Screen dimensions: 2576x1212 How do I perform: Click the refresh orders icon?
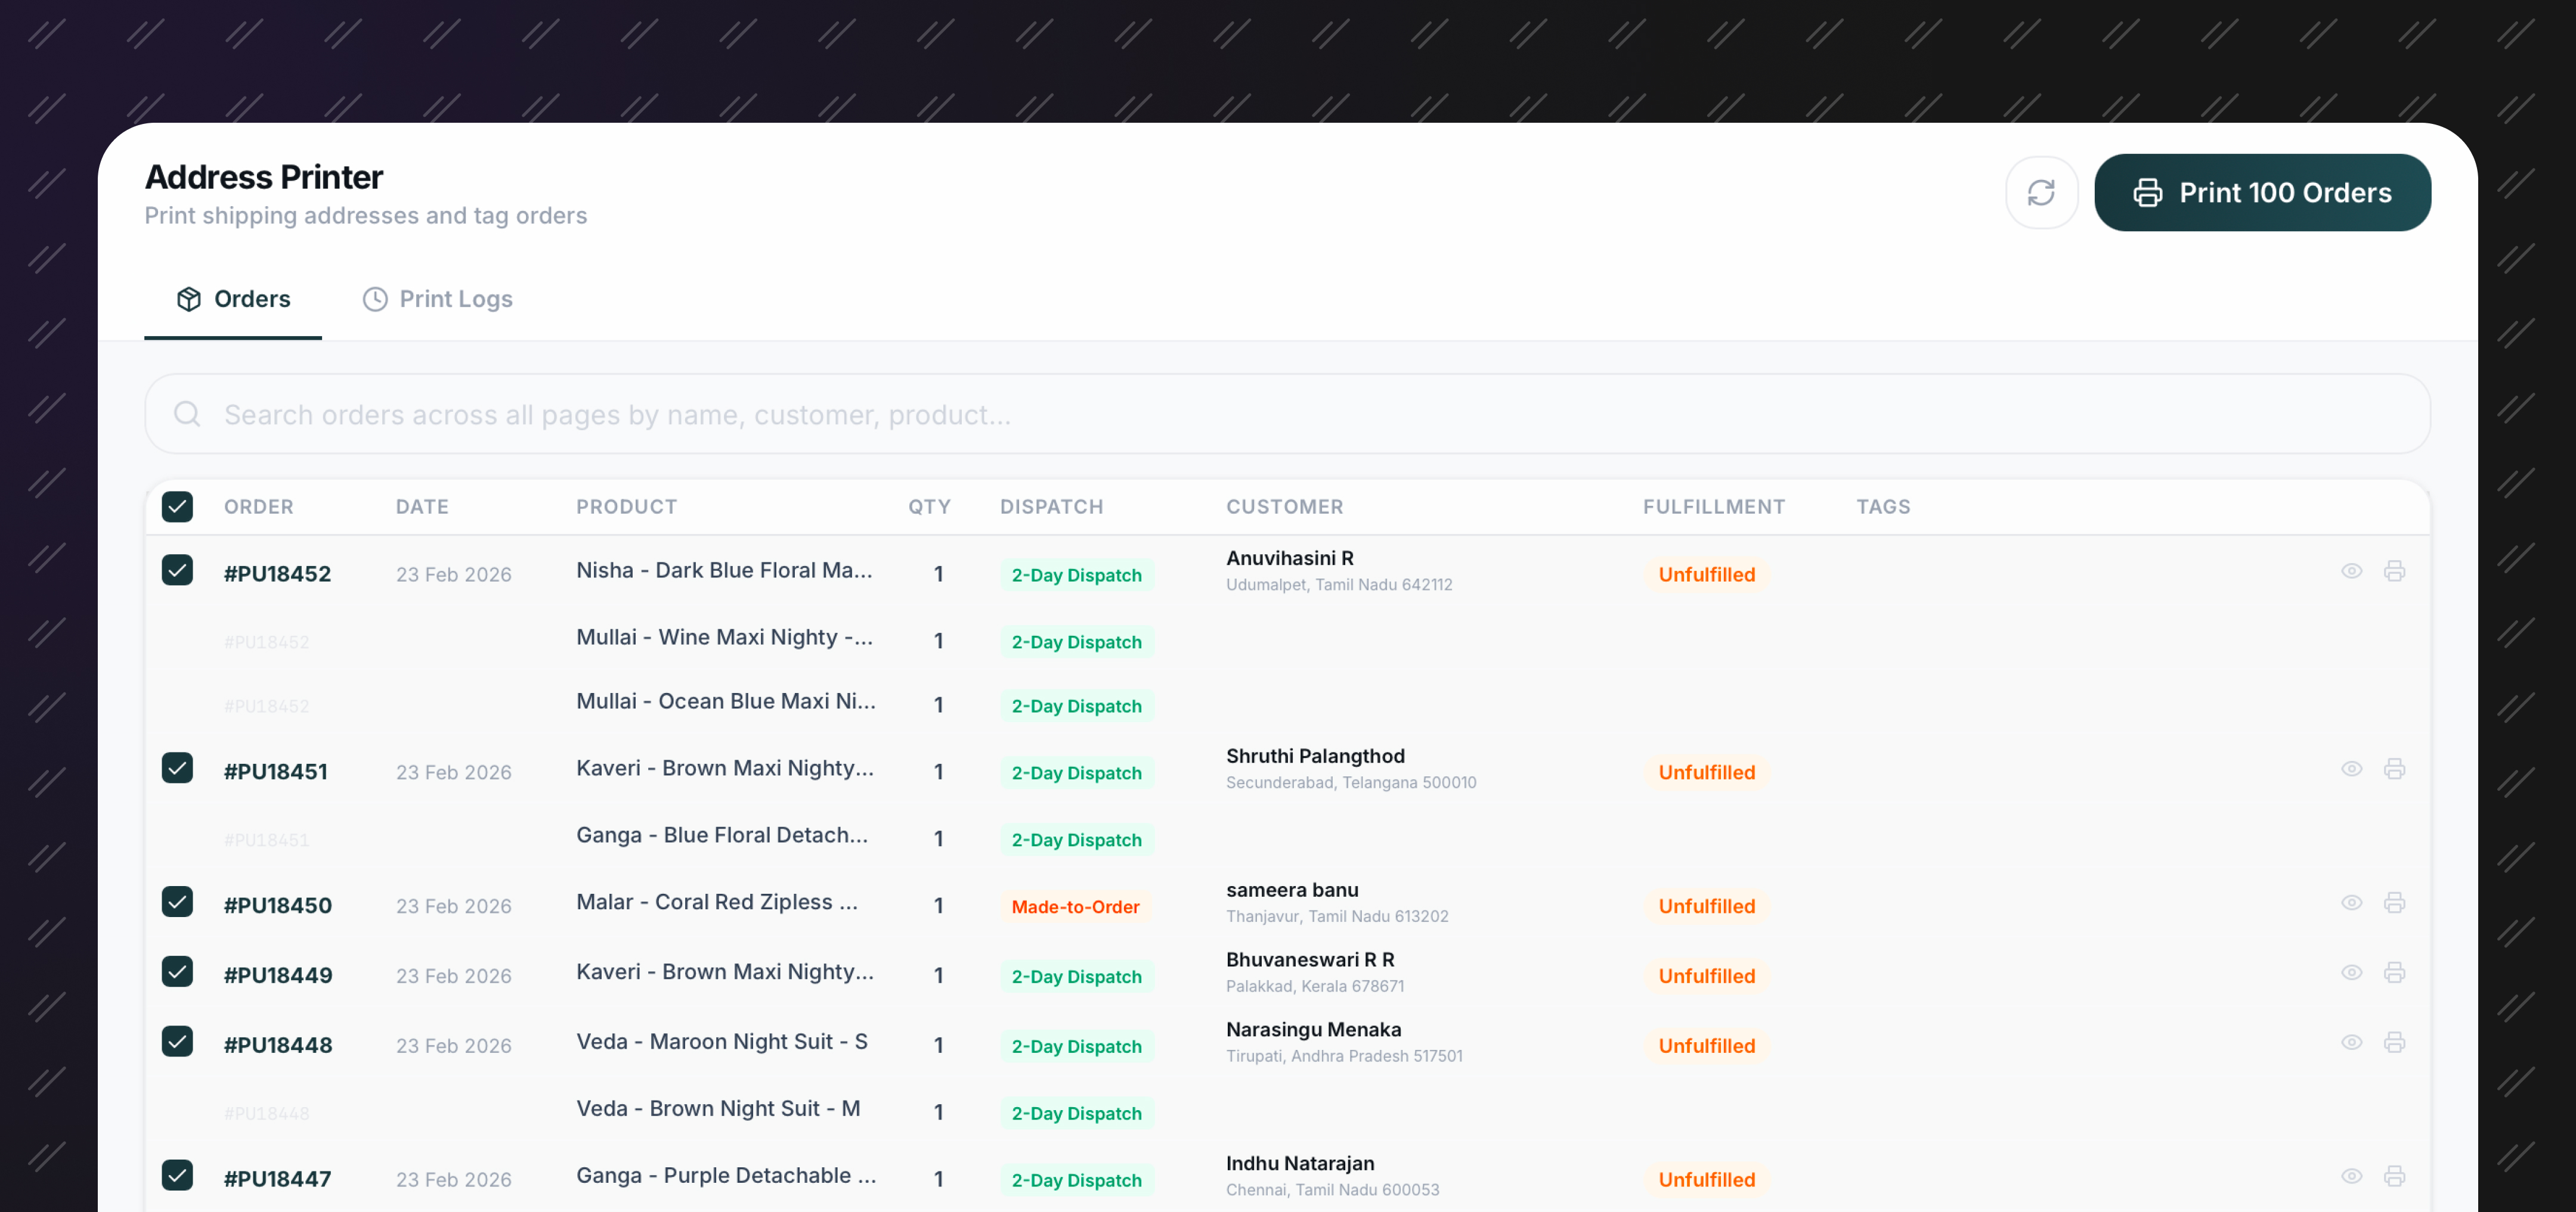click(2042, 192)
